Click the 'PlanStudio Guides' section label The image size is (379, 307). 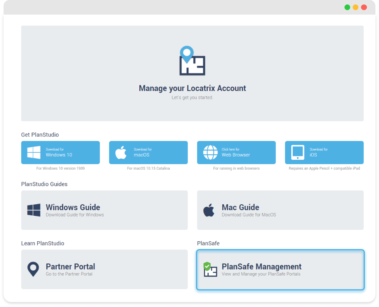pyautogui.click(x=44, y=184)
